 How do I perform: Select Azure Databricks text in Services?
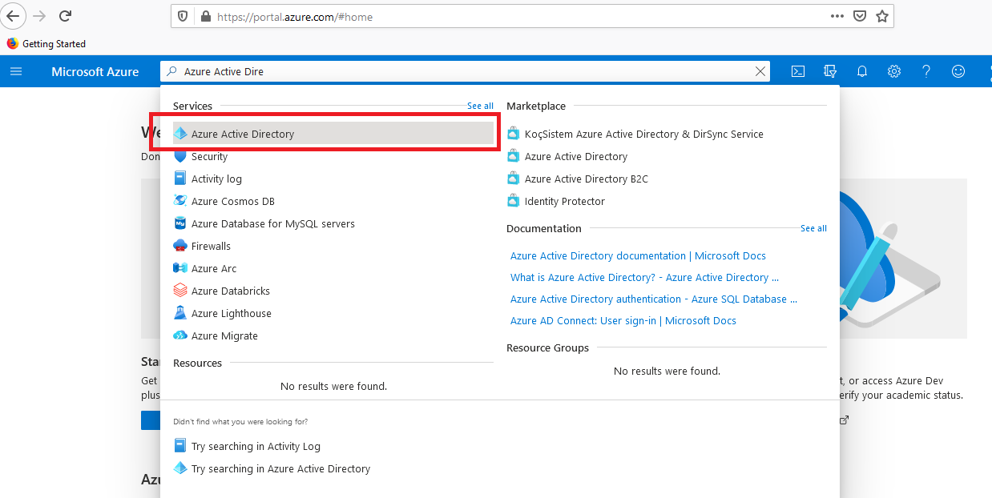[231, 291]
